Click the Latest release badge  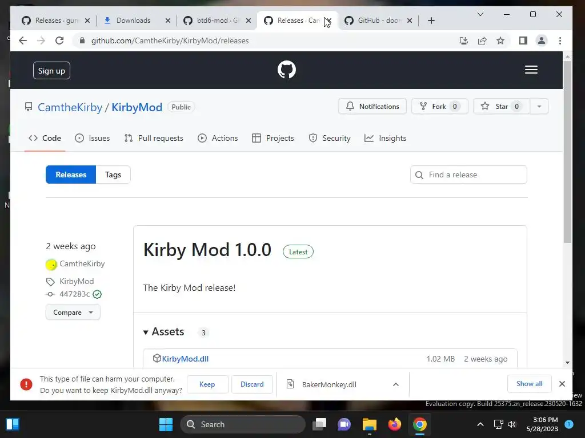coord(298,252)
